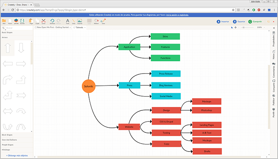Click the Rehacer redo icon
This screenshot has width=278, height=159.
[58, 21]
